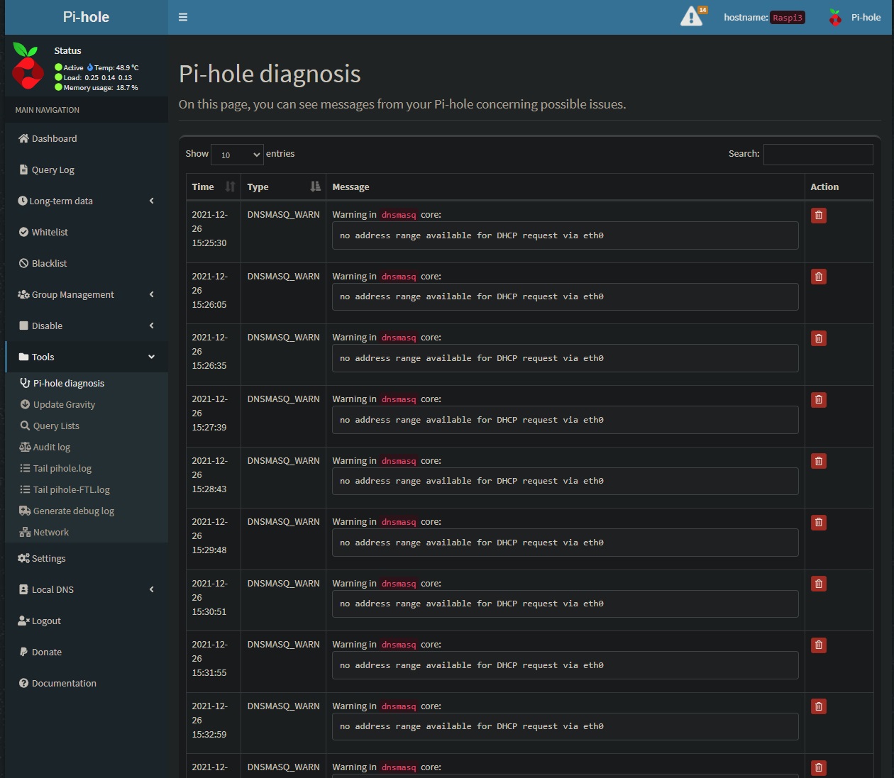This screenshot has height=778, width=894.
Task: Delete the 15:25:30 warning with trash icon
Action: tap(819, 216)
